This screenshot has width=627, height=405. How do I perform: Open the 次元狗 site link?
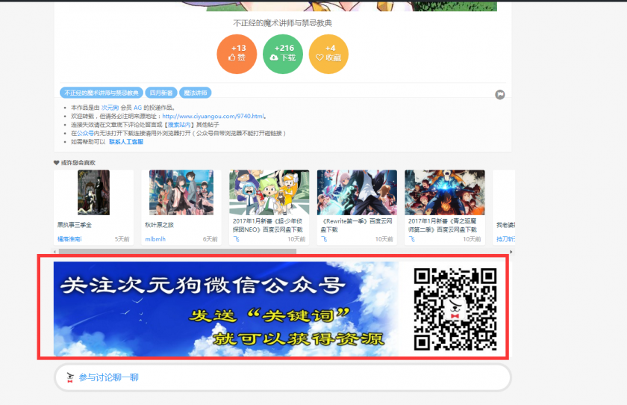click(110, 108)
